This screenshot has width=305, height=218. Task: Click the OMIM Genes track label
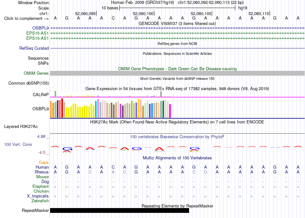click(x=36, y=73)
